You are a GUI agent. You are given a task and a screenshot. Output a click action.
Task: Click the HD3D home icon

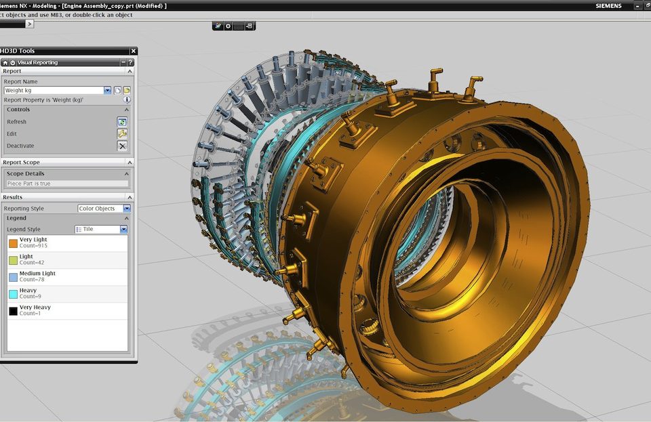(x=5, y=62)
